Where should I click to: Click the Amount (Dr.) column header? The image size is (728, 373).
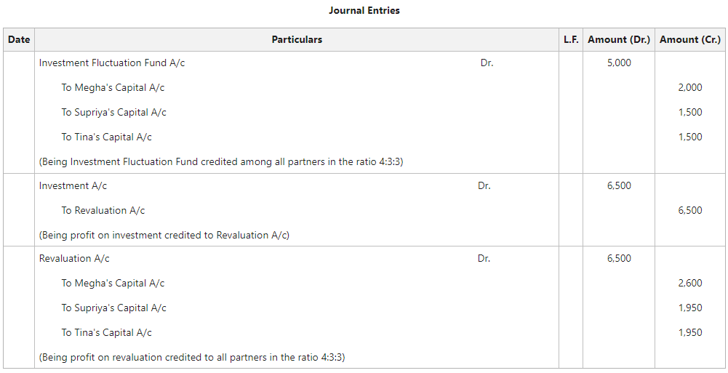[x=619, y=40]
